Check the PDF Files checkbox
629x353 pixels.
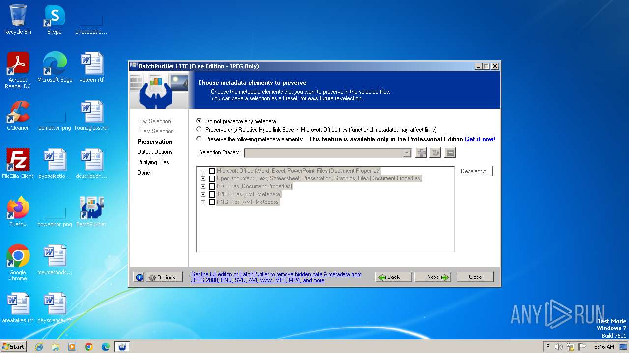point(212,186)
